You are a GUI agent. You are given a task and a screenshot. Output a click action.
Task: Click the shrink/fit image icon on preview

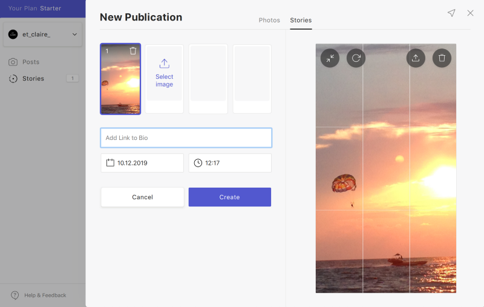point(330,58)
